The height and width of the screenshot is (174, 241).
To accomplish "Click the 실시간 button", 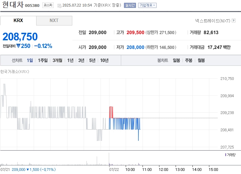I will 130,6.
